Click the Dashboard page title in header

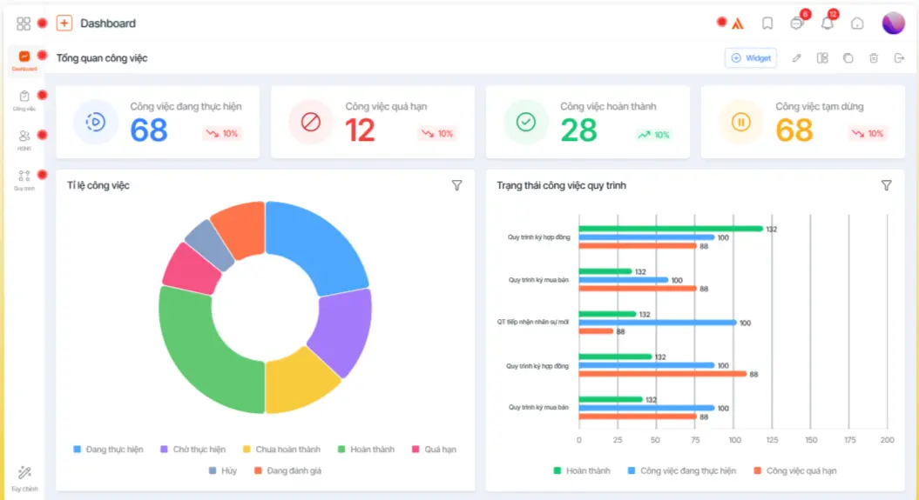pyautogui.click(x=108, y=23)
